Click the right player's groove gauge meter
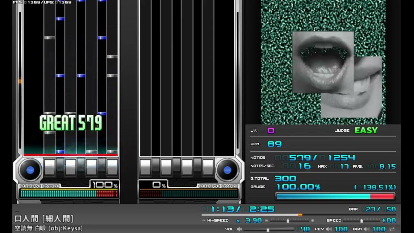The width and height of the screenshot is (414, 233). click(x=189, y=194)
